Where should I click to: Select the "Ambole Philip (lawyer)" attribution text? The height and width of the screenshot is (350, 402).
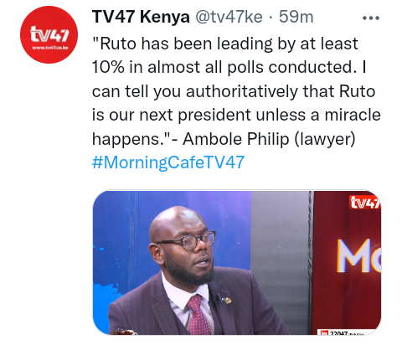[269, 139]
